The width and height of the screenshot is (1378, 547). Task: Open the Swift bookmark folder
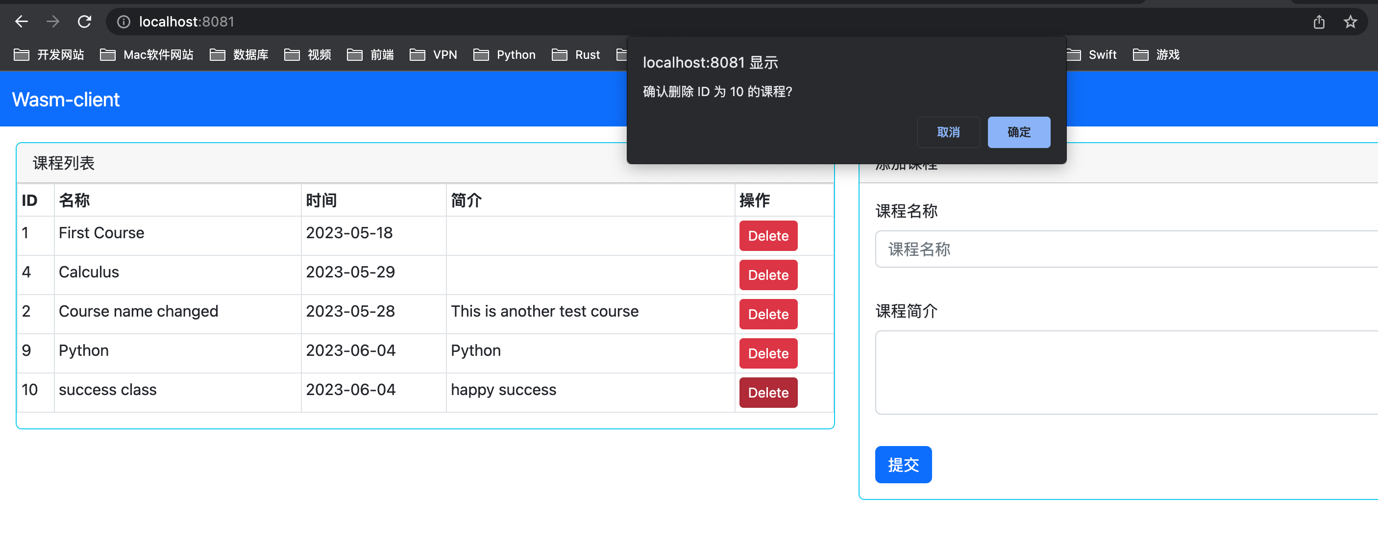(x=1091, y=54)
